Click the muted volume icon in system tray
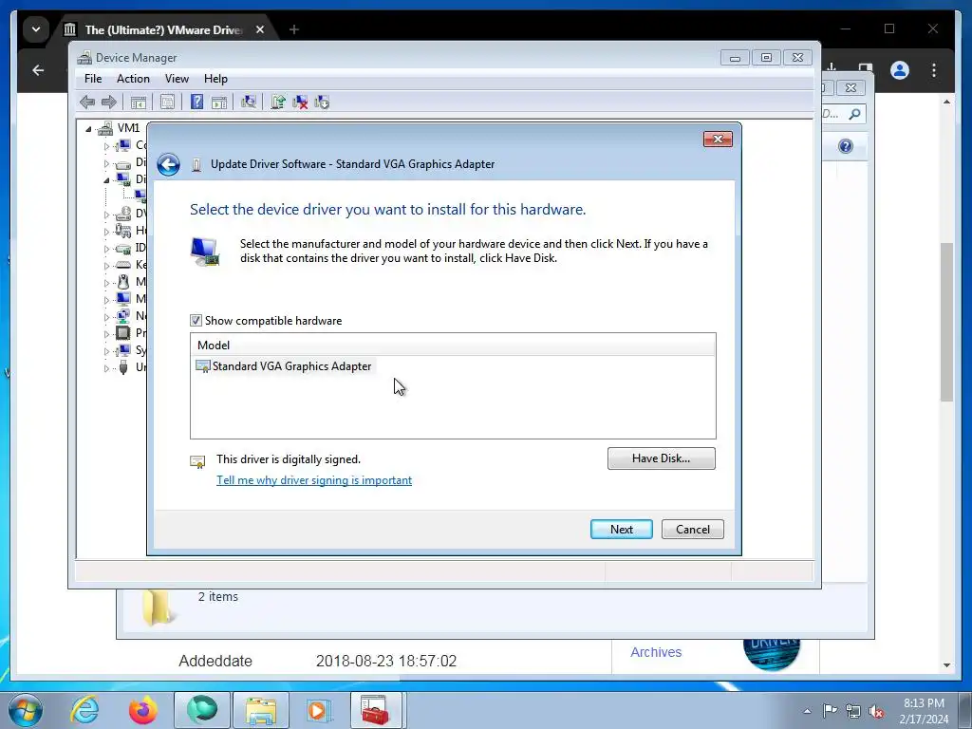This screenshot has height=729, width=972. point(876,711)
